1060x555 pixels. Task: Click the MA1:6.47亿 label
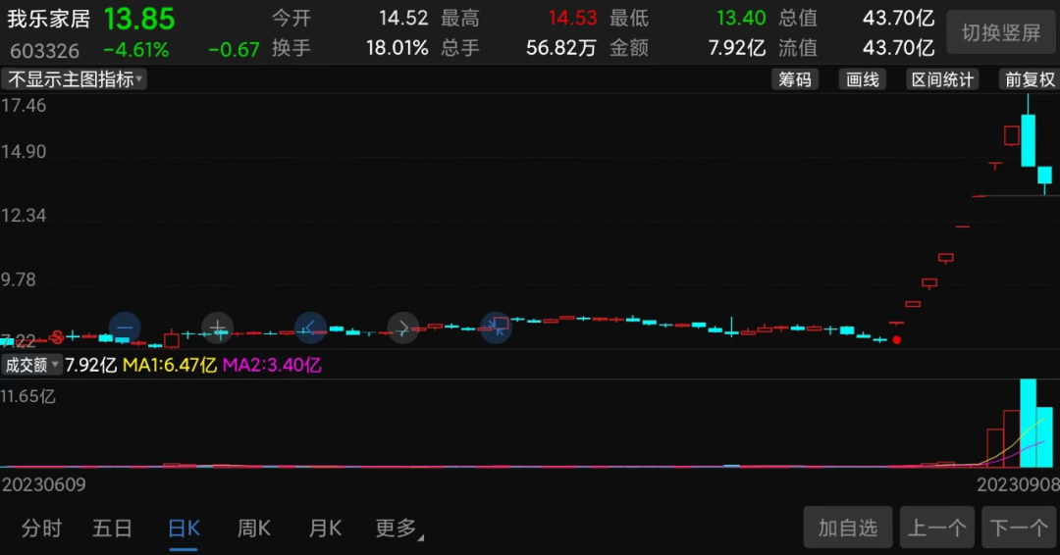tap(170, 366)
